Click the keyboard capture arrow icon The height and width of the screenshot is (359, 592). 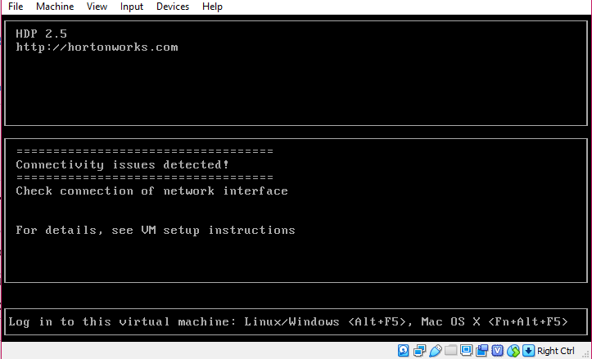pos(529,351)
